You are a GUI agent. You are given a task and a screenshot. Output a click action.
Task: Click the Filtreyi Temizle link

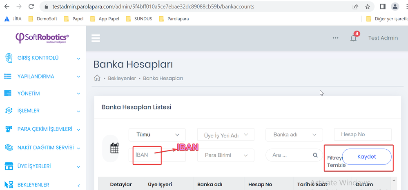tap(336, 161)
